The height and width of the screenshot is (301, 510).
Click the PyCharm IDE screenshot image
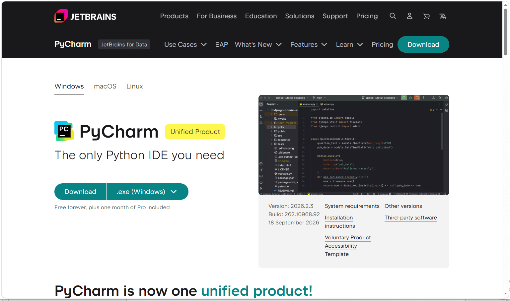pos(354,145)
